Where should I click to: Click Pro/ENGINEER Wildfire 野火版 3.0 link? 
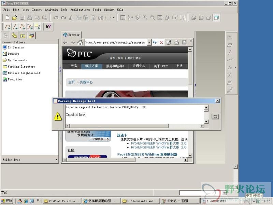159,143
